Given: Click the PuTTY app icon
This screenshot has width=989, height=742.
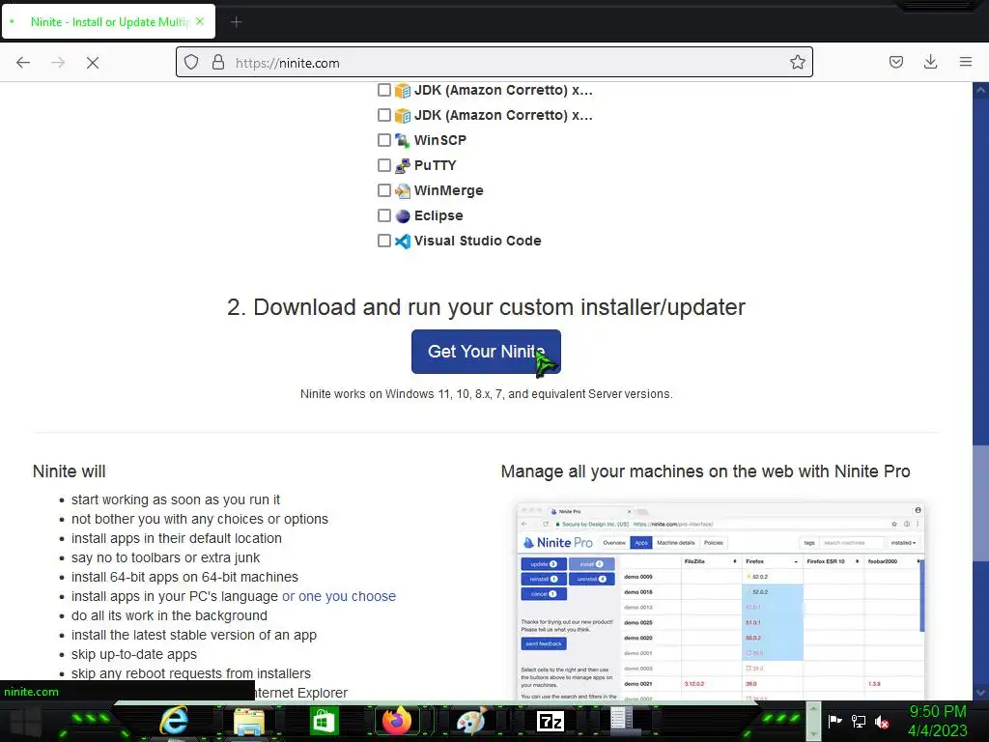Looking at the screenshot, I should pyautogui.click(x=403, y=165).
